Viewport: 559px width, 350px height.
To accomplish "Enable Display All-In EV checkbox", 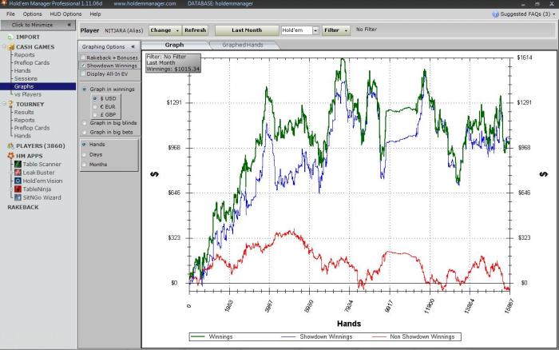I will point(83,74).
